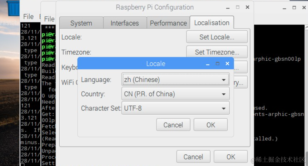
Task: Maximize the background terminal window
Action: pyautogui.click(x=294, y=8)
